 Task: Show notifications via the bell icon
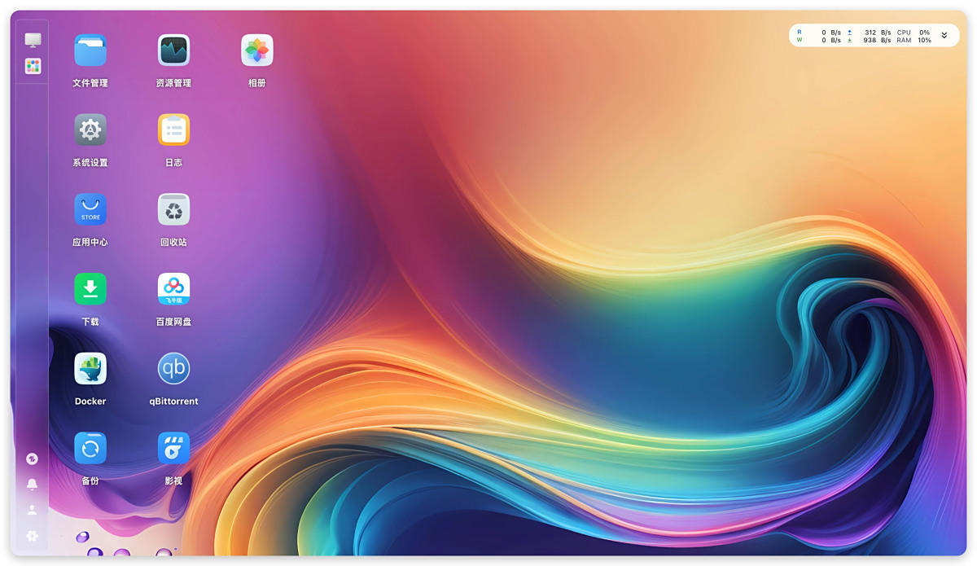click(32, 485)
